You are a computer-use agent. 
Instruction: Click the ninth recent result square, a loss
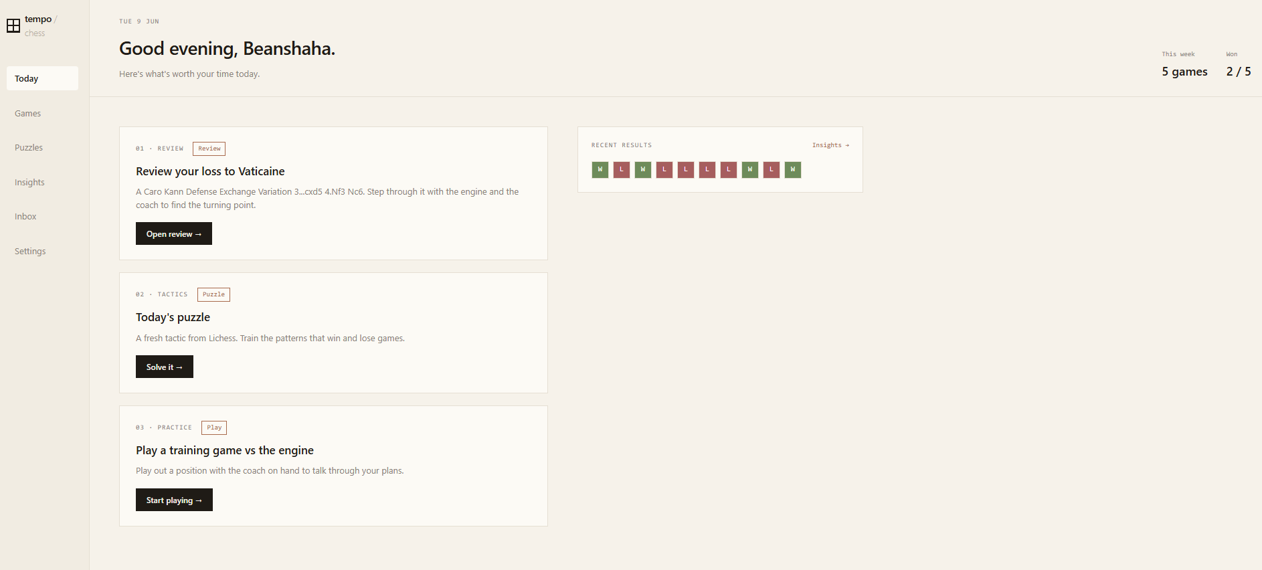point(772,170)
